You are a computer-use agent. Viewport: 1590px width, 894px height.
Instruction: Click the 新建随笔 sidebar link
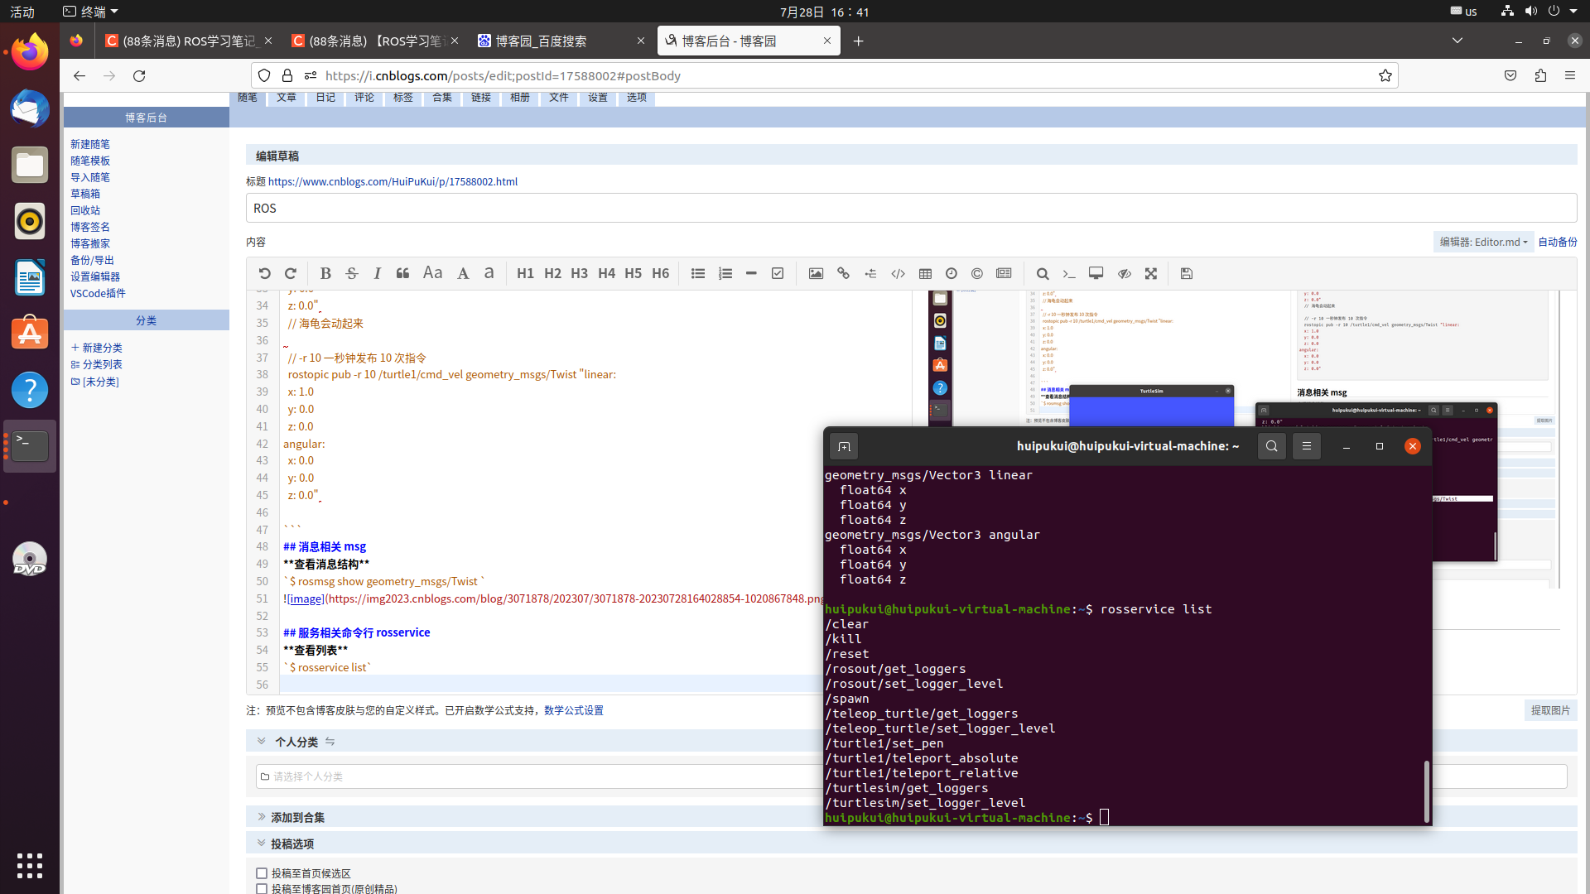pos(90,144)
